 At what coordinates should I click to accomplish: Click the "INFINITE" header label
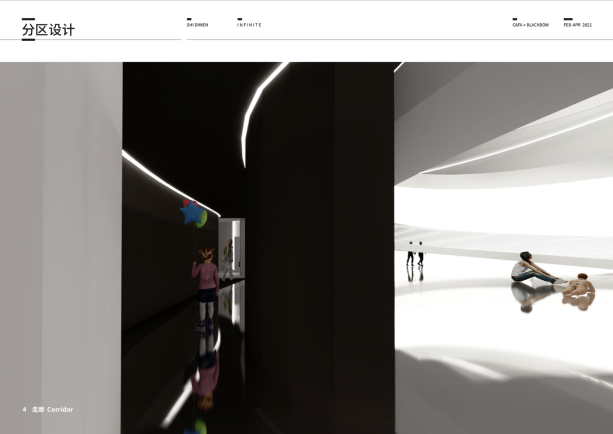tap(249, 25)
